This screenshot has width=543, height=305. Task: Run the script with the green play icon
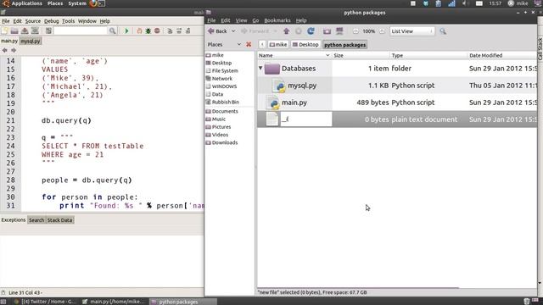pos(126,31)
